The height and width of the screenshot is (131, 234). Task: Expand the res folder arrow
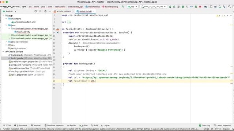tap(6, 45)
